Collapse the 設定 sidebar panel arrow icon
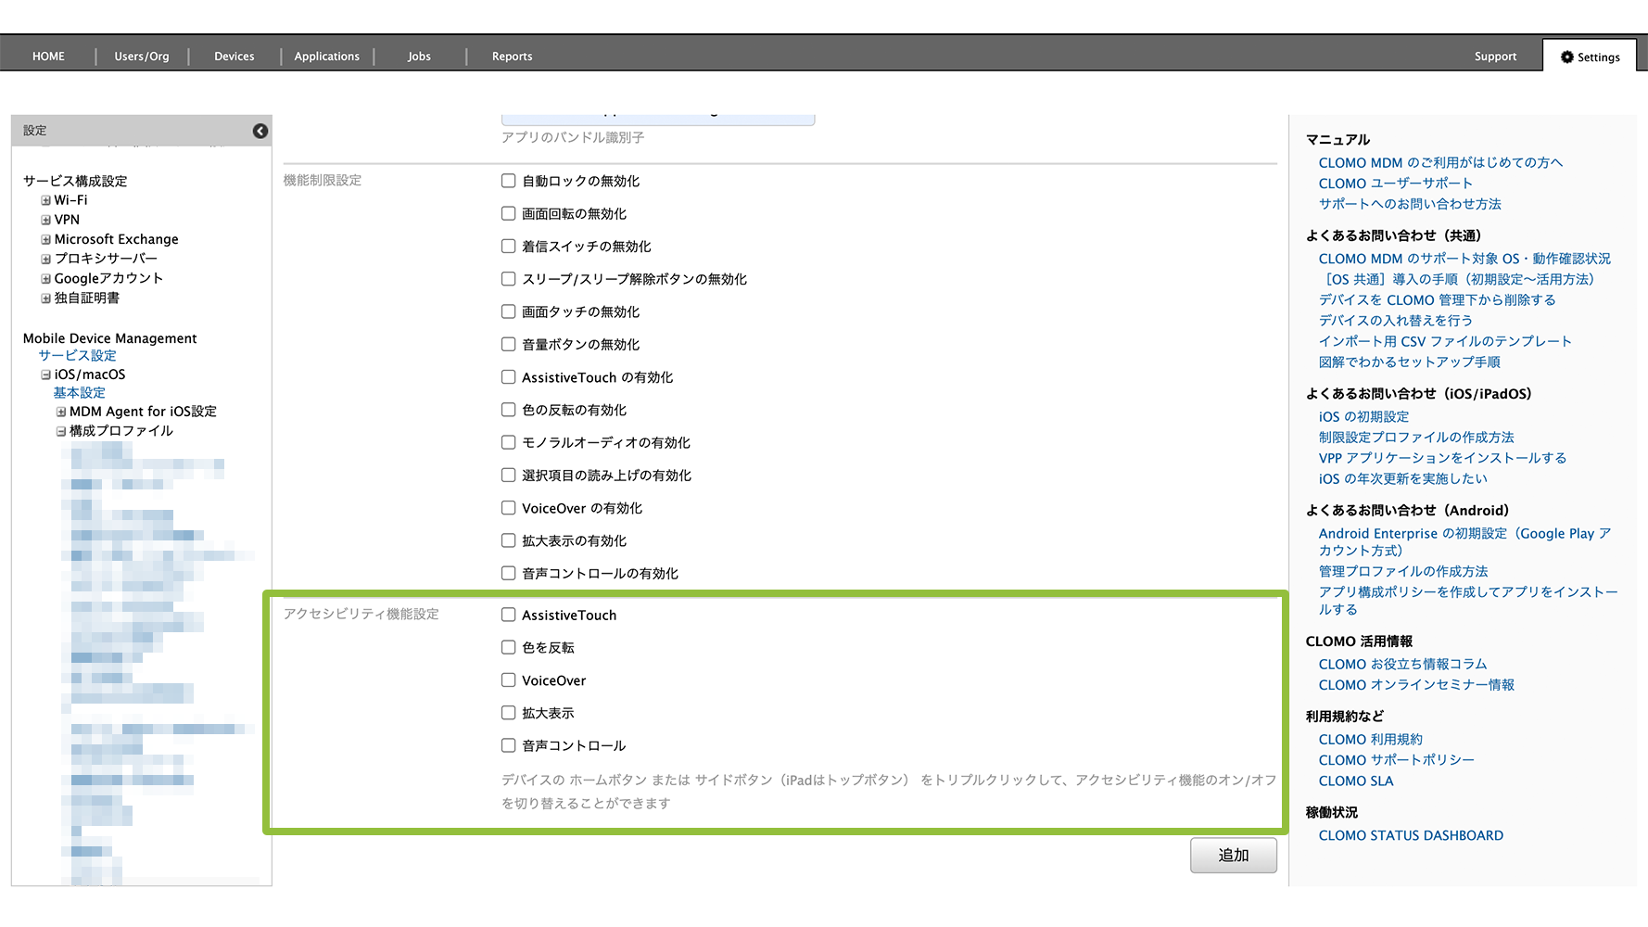1648x927 pixels. [260, 131]
